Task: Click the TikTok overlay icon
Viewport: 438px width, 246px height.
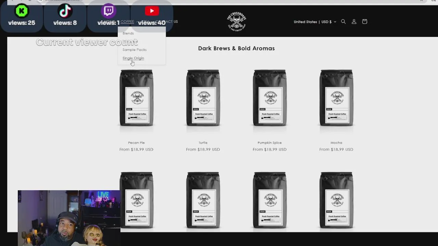Action: (65, 11)
